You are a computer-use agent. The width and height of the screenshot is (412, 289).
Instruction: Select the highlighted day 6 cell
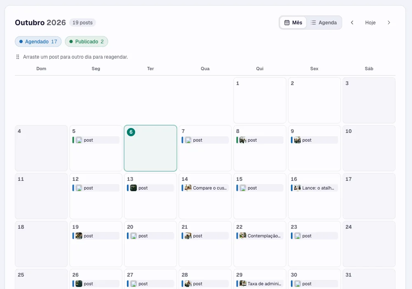(150, 148)
